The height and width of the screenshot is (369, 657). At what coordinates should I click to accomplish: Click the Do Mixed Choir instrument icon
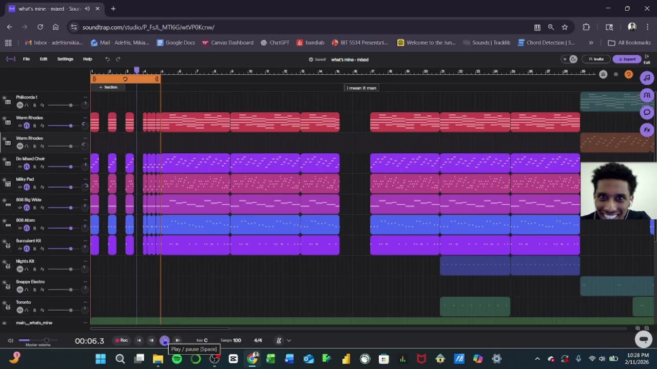pyautogui.click(x=8, y=163)
